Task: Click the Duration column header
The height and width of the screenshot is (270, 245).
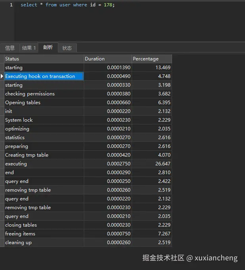Action: [108, 59]
